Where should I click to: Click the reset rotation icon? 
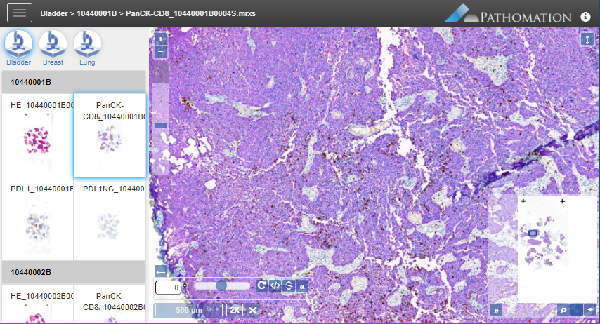pyautogui.click(x=261, y=285)
